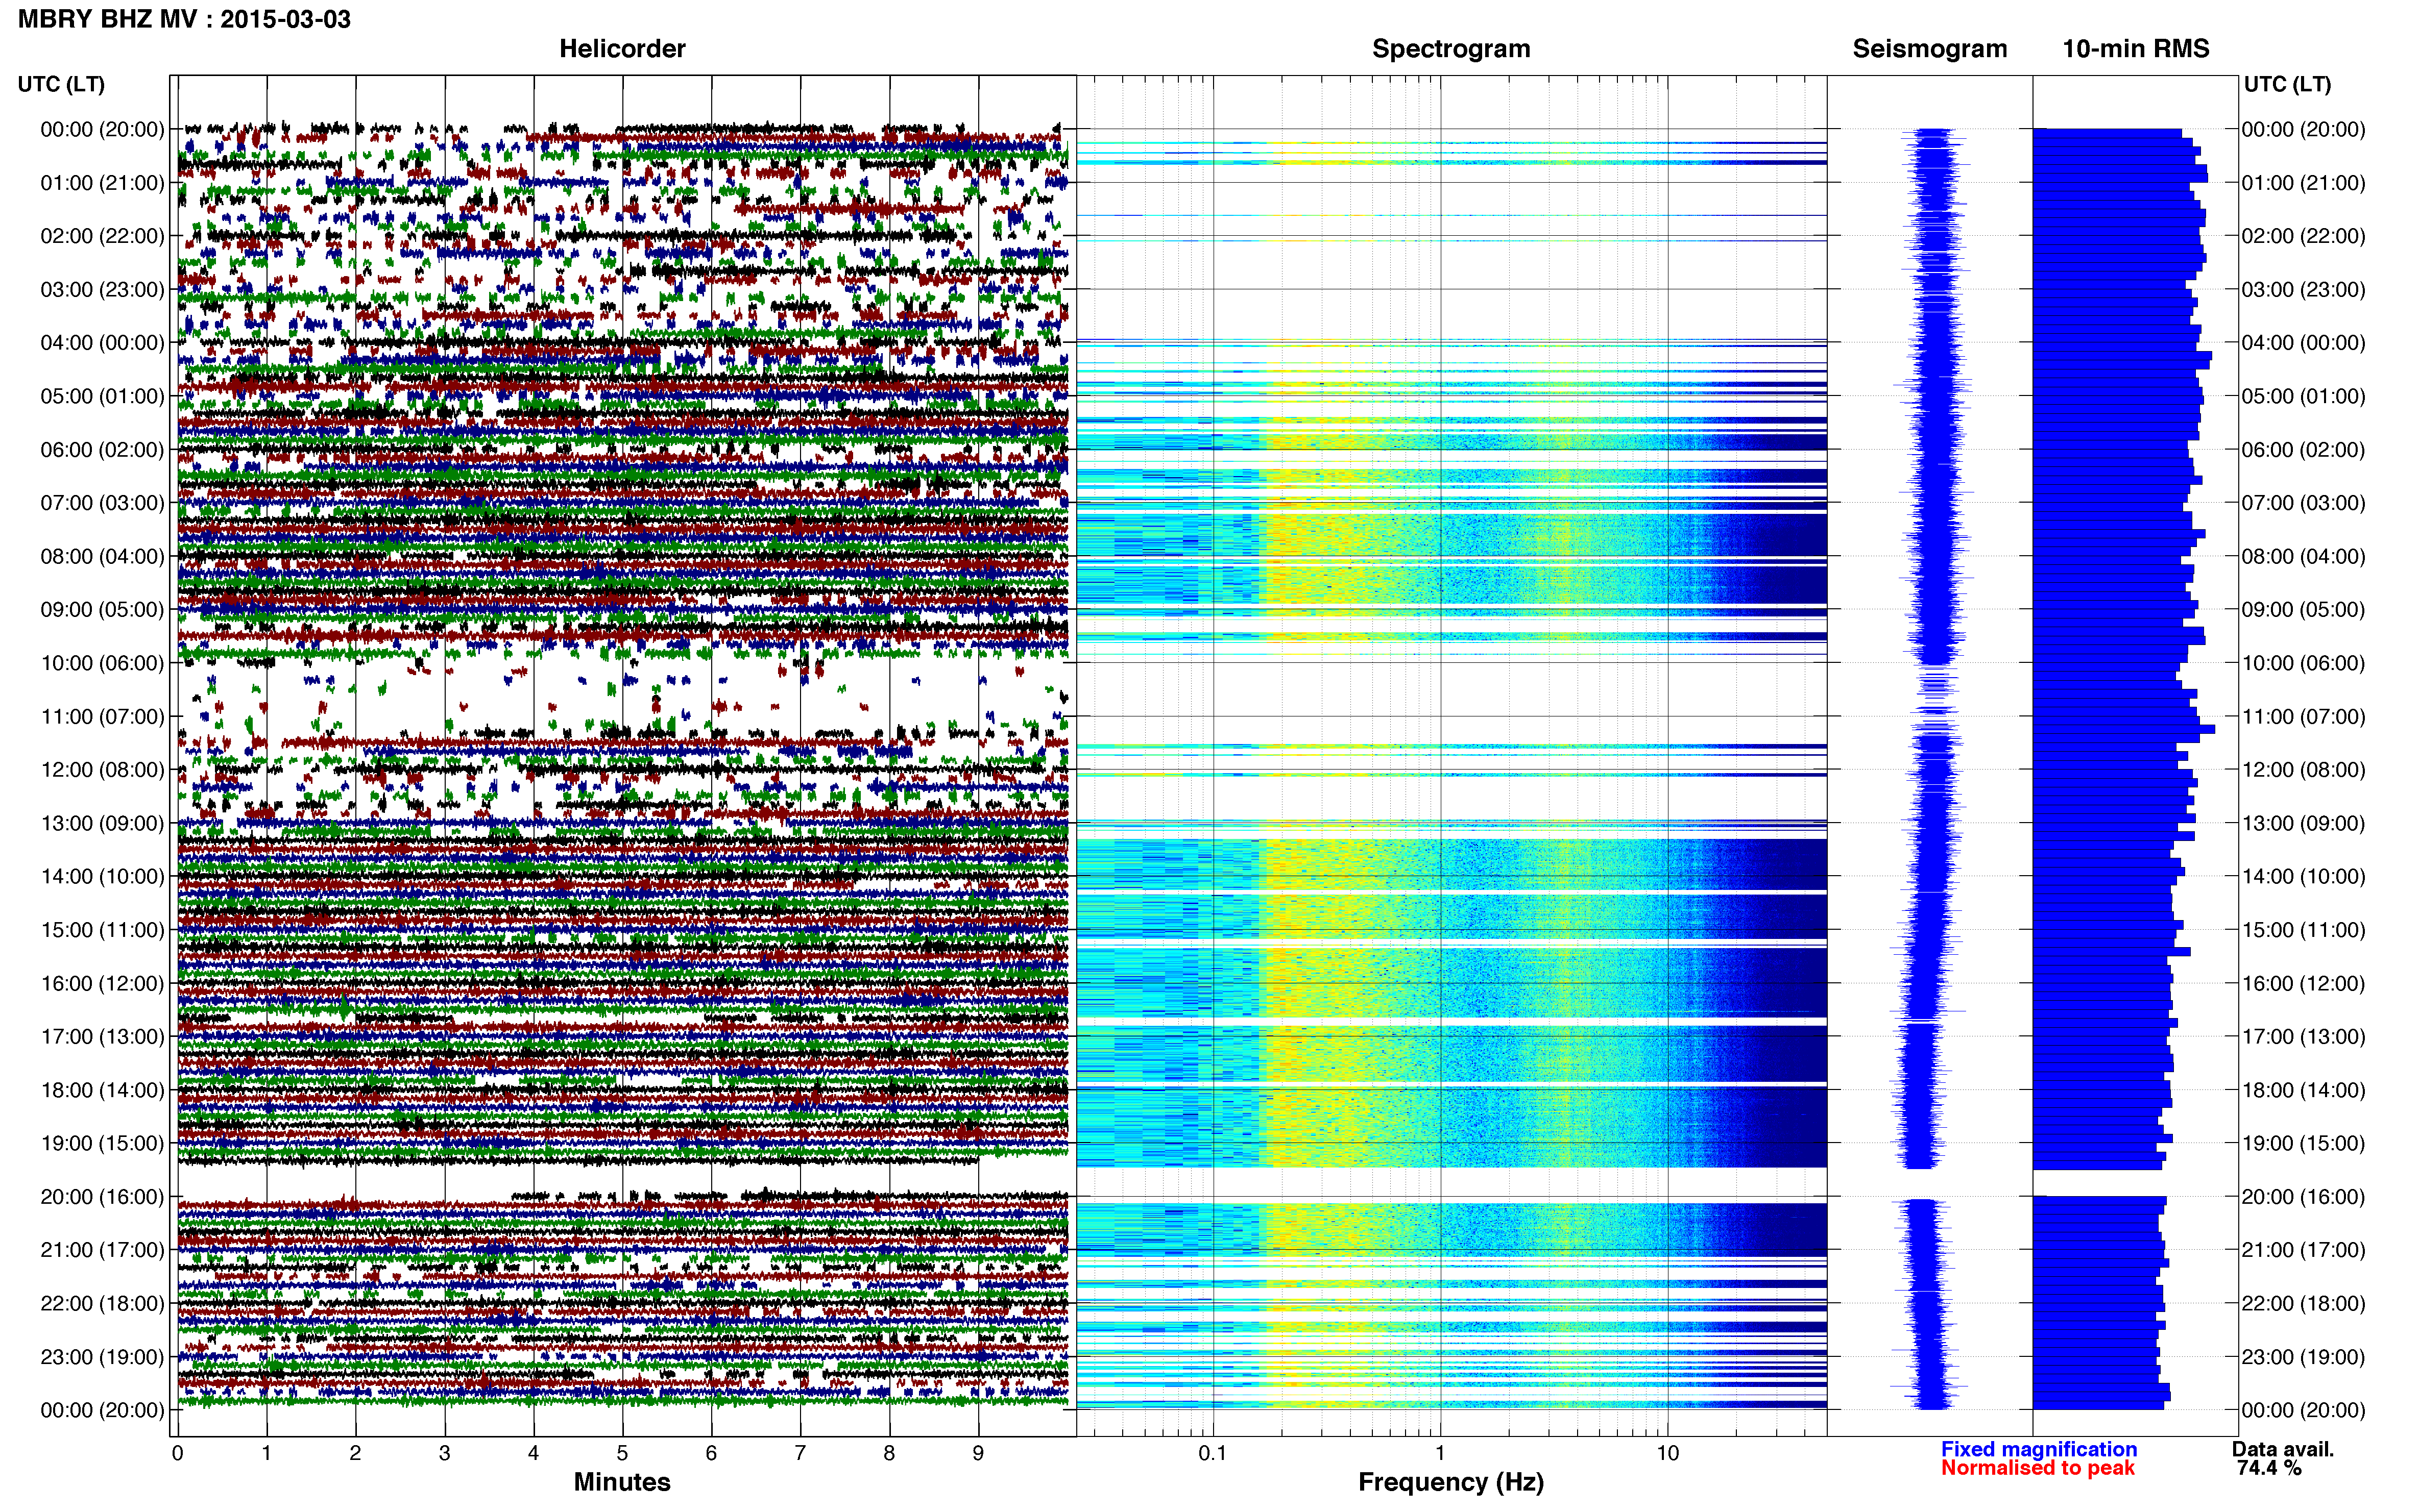The height and width of the screenshot is (1512, 2420).
Task: Click left-axis time label 19:00 (15:00)
Action: (x=102, y=1144)
